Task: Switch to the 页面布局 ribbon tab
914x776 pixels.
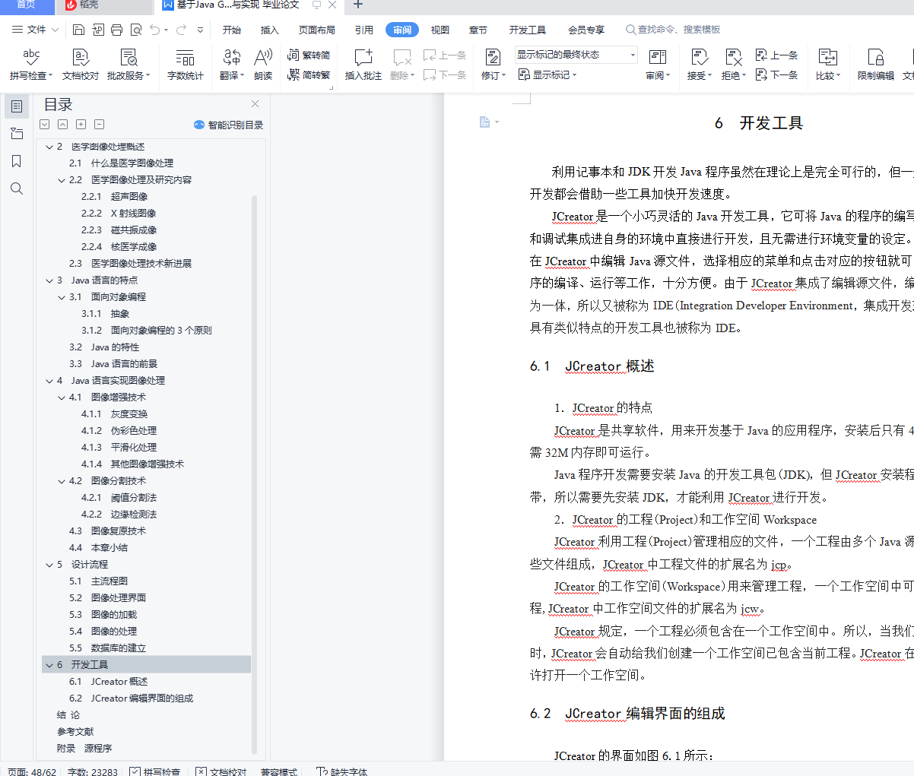Action: pos(317,30)
